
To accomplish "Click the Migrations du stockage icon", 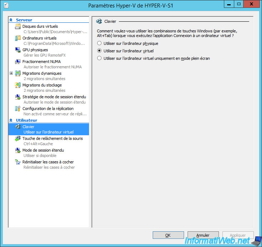I will 18,85.
